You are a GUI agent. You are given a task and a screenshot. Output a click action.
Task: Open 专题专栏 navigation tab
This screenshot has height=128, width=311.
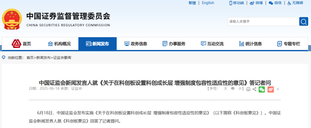[289, 44]
